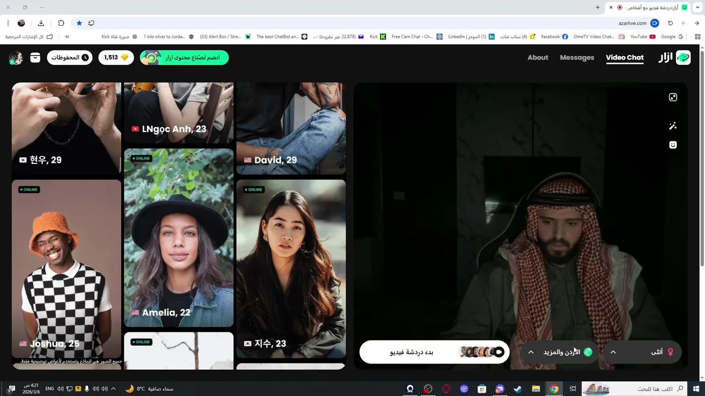The height and width of the screenshot is (396, 705).
Task: Click the Windows Start button
Action: point(696,389)
